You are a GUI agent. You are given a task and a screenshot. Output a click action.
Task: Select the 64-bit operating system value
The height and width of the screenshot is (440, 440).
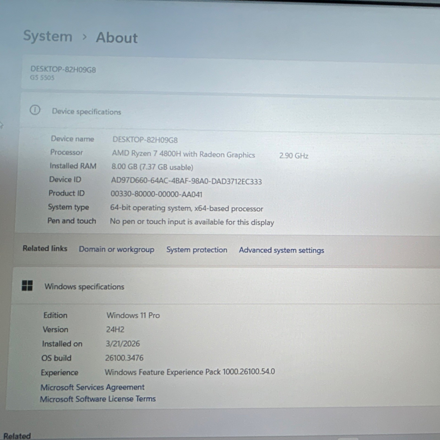coord(186,208)
